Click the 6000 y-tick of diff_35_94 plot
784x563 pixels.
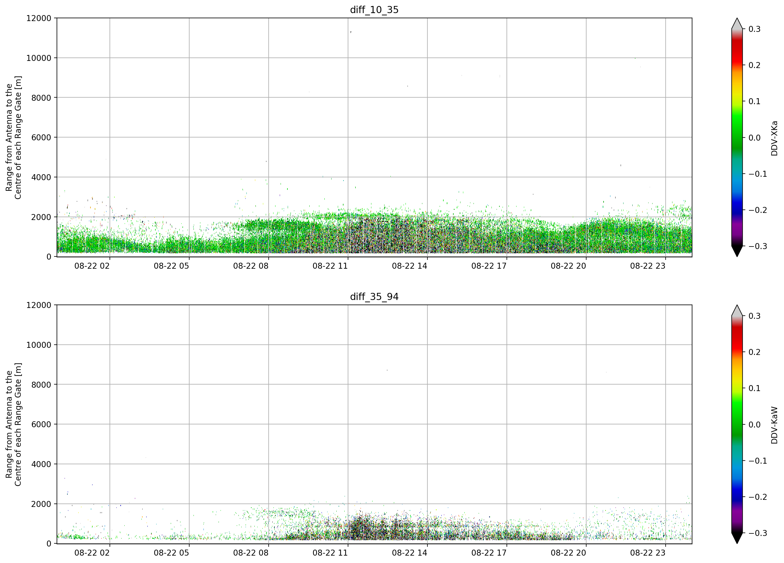point(41,425)
